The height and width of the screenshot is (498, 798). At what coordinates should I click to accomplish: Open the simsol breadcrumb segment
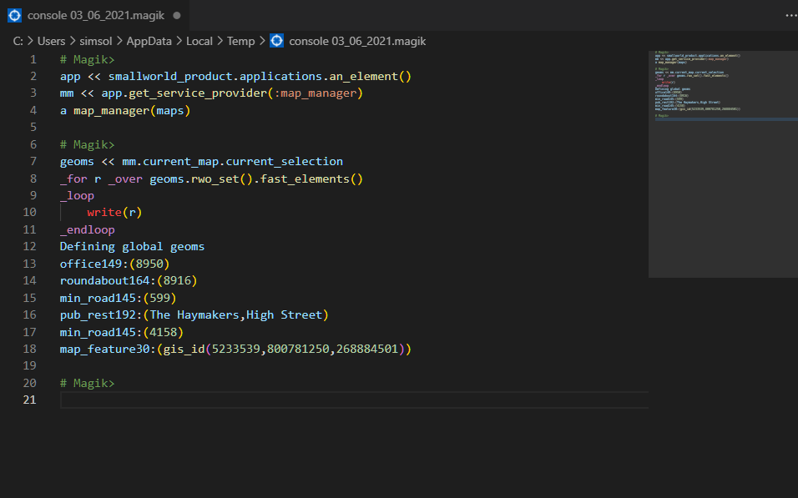click(x=96, y=41)
